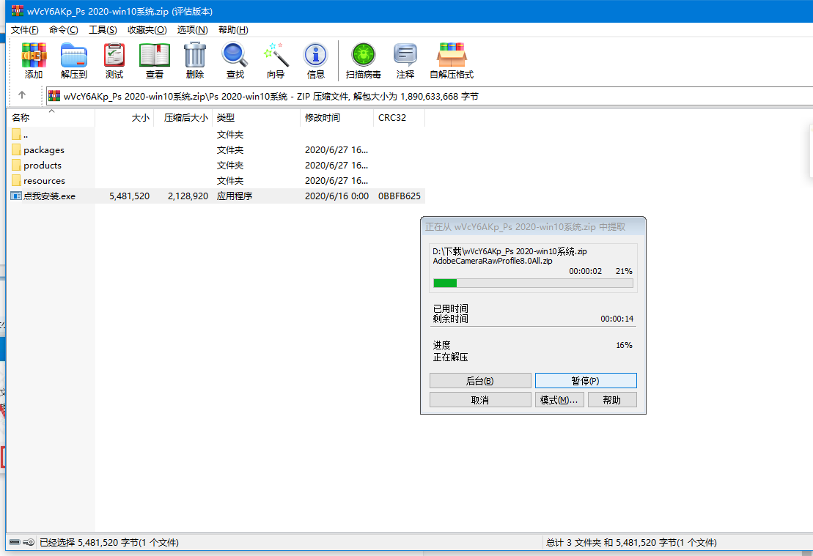This screenshot has height=556, width=813.
Task: Sort by the 类型 column header
Action: coord(256,118)
